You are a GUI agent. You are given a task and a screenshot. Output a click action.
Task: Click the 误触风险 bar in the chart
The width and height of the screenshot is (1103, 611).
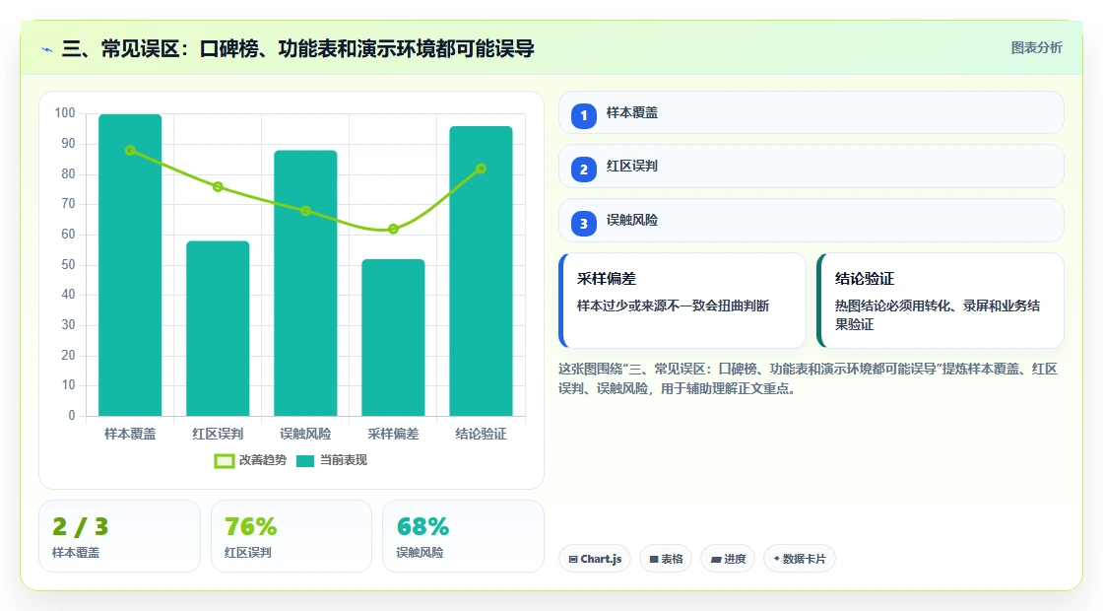(305, 283)
